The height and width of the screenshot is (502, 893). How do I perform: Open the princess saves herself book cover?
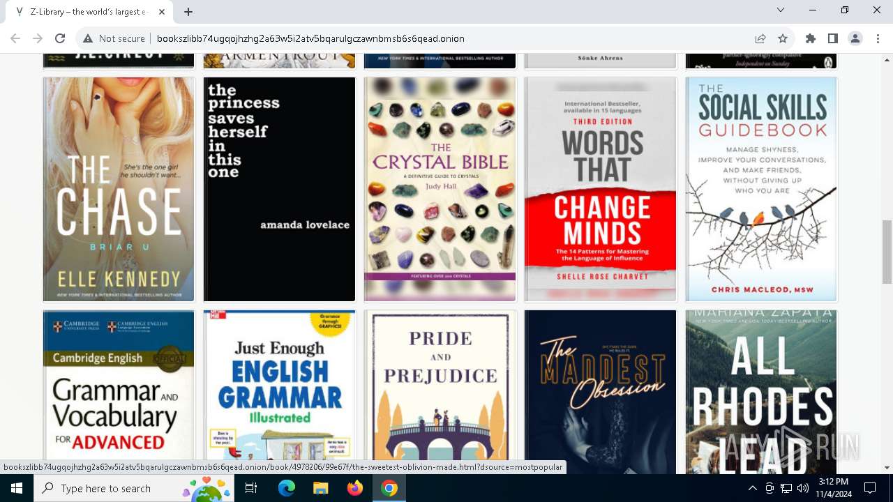279,189
